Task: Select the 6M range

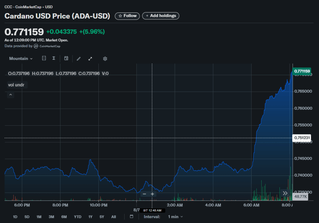Action: [x=64, y=217]
